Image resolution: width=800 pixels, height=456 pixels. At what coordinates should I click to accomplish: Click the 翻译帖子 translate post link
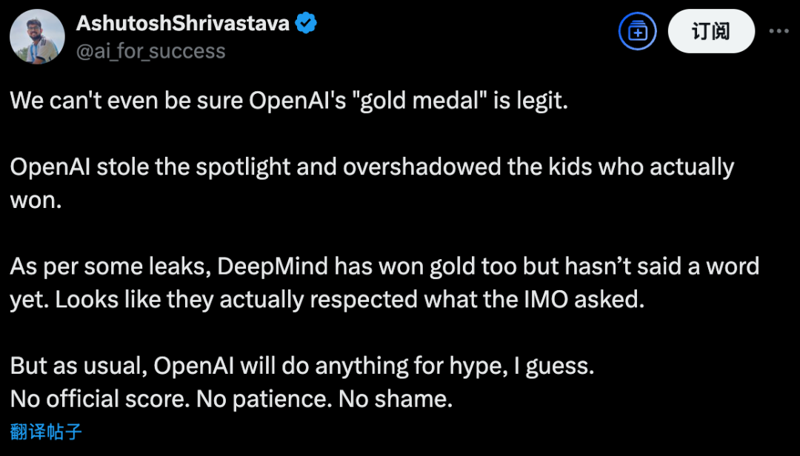(x=46, y=432)
